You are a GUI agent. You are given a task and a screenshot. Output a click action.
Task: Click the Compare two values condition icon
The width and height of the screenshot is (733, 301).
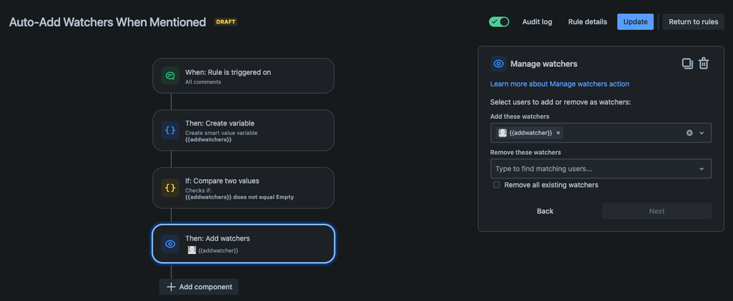170,188
